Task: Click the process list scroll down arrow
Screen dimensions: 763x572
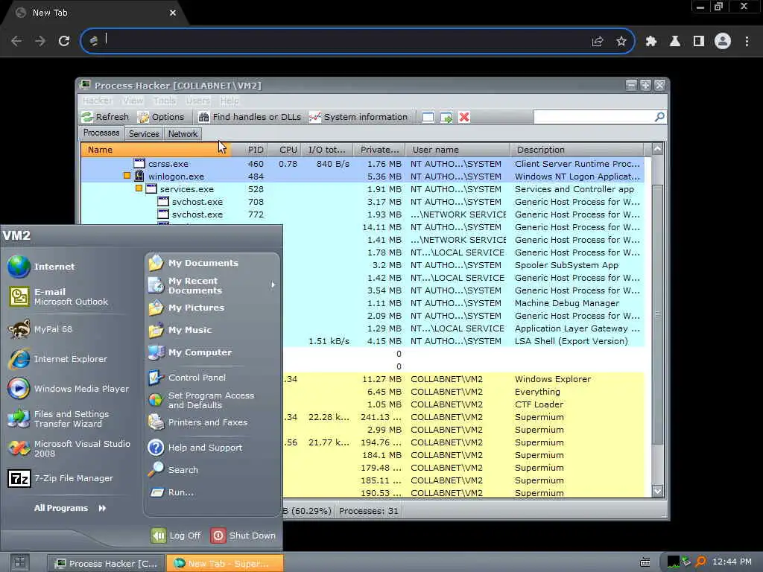Action: point(657,492)
